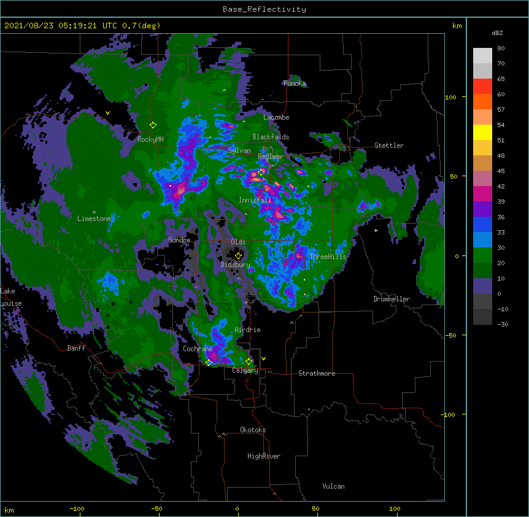Click the RockyMH label
Screen dimensions: 529x517
coord(150,139)
